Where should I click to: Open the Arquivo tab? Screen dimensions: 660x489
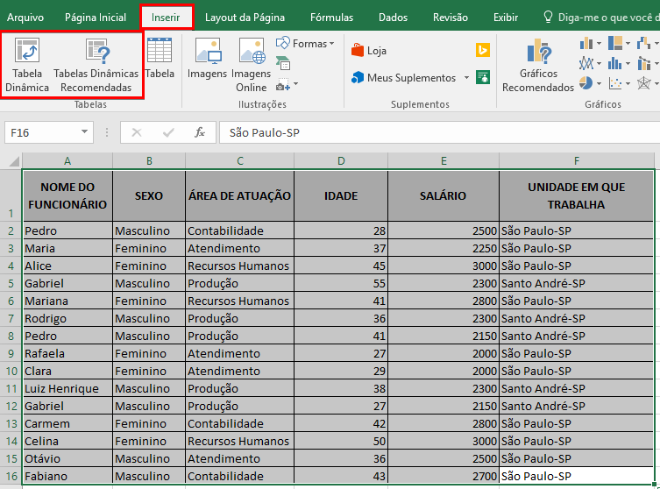point(25,18)
